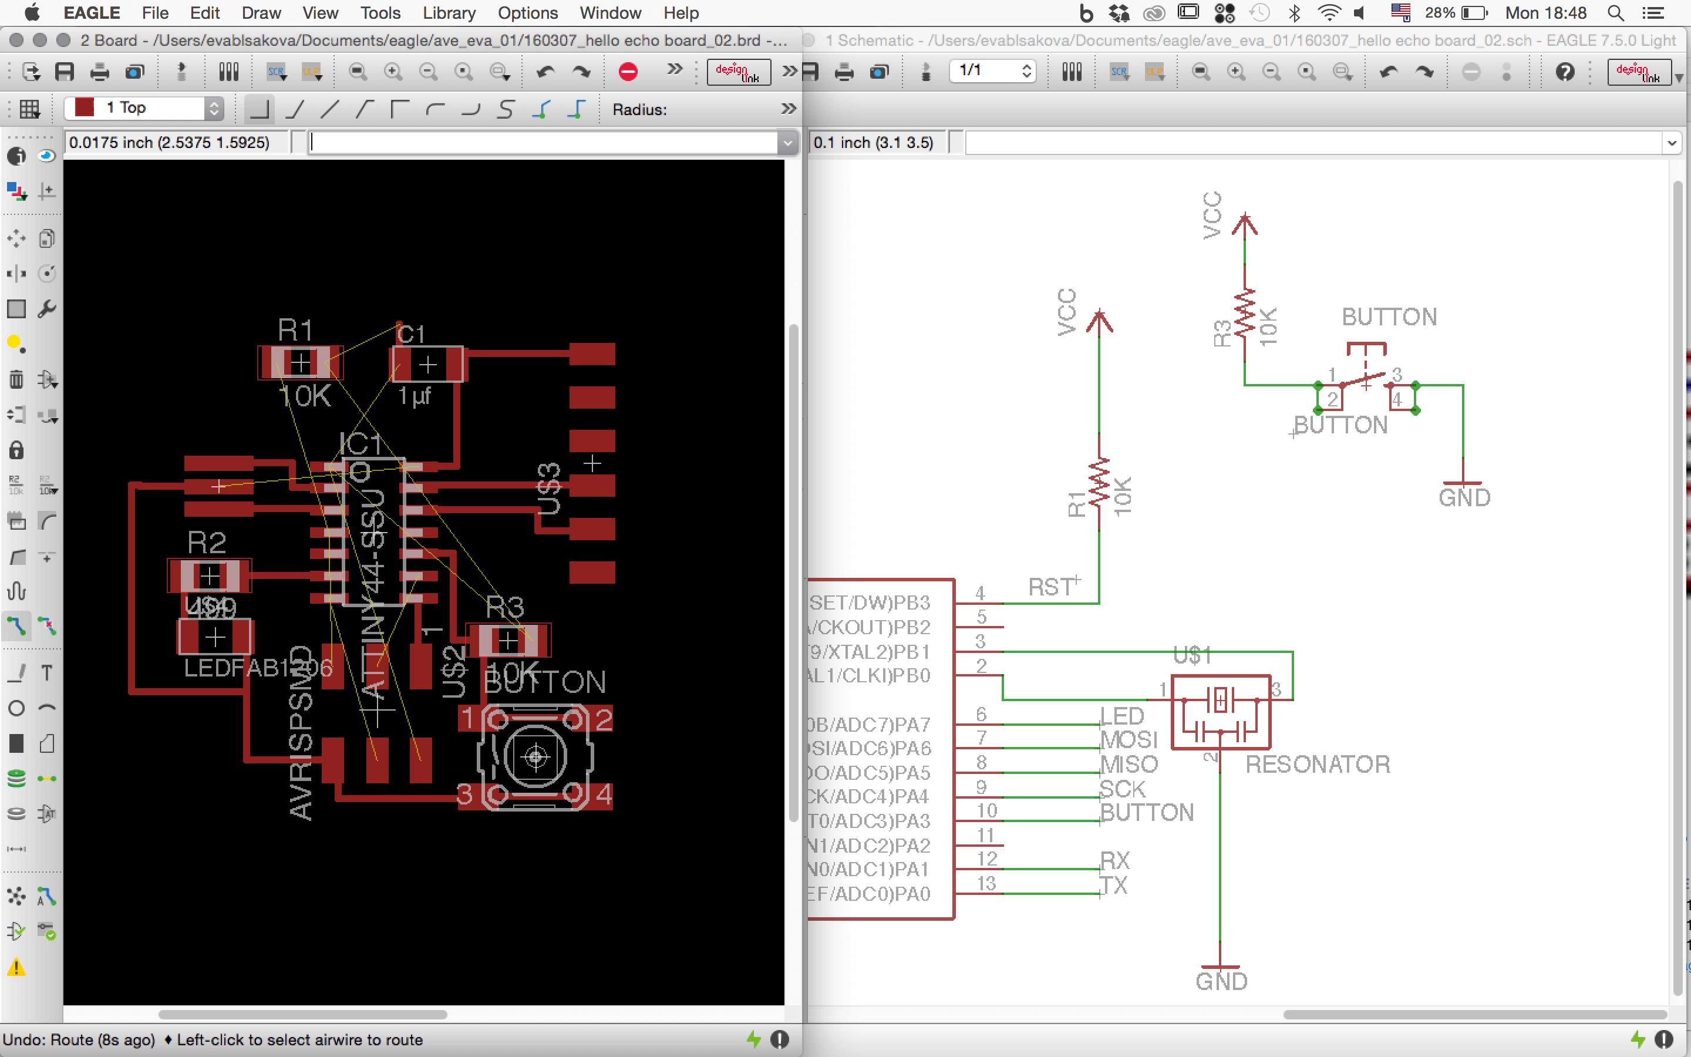Select the Route tool in sidebar

[16, 625]
